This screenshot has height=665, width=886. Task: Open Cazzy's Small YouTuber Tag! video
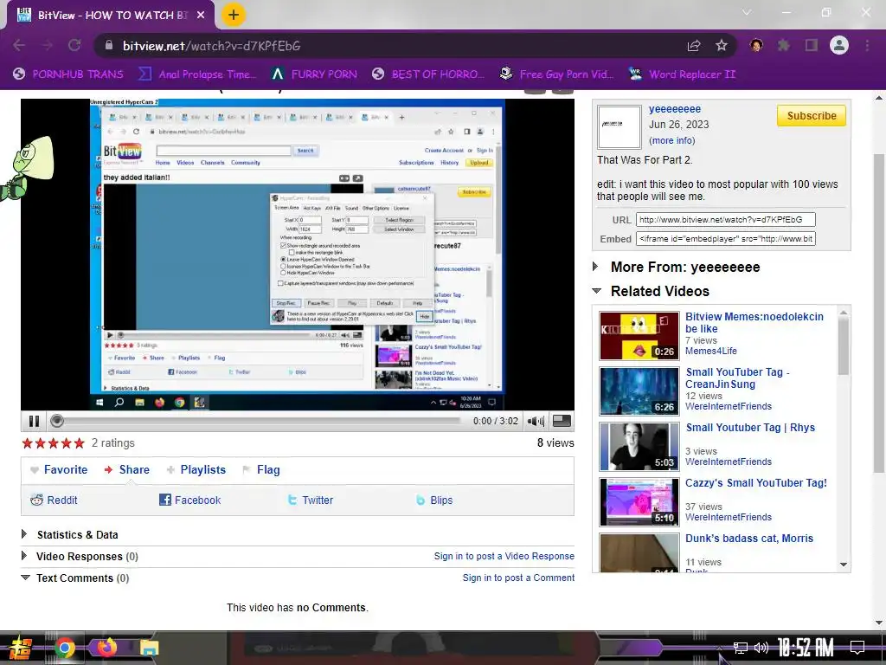[756, 483]
